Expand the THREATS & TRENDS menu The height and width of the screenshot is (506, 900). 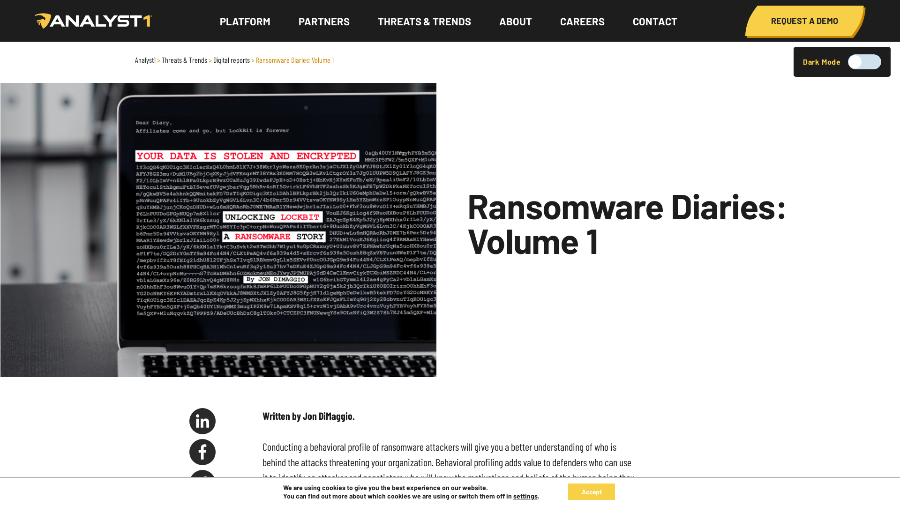(424, 21)
